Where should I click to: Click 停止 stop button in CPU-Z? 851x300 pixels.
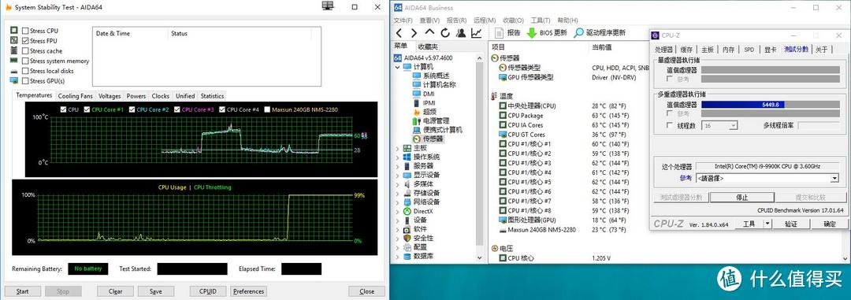pos(742,198)
